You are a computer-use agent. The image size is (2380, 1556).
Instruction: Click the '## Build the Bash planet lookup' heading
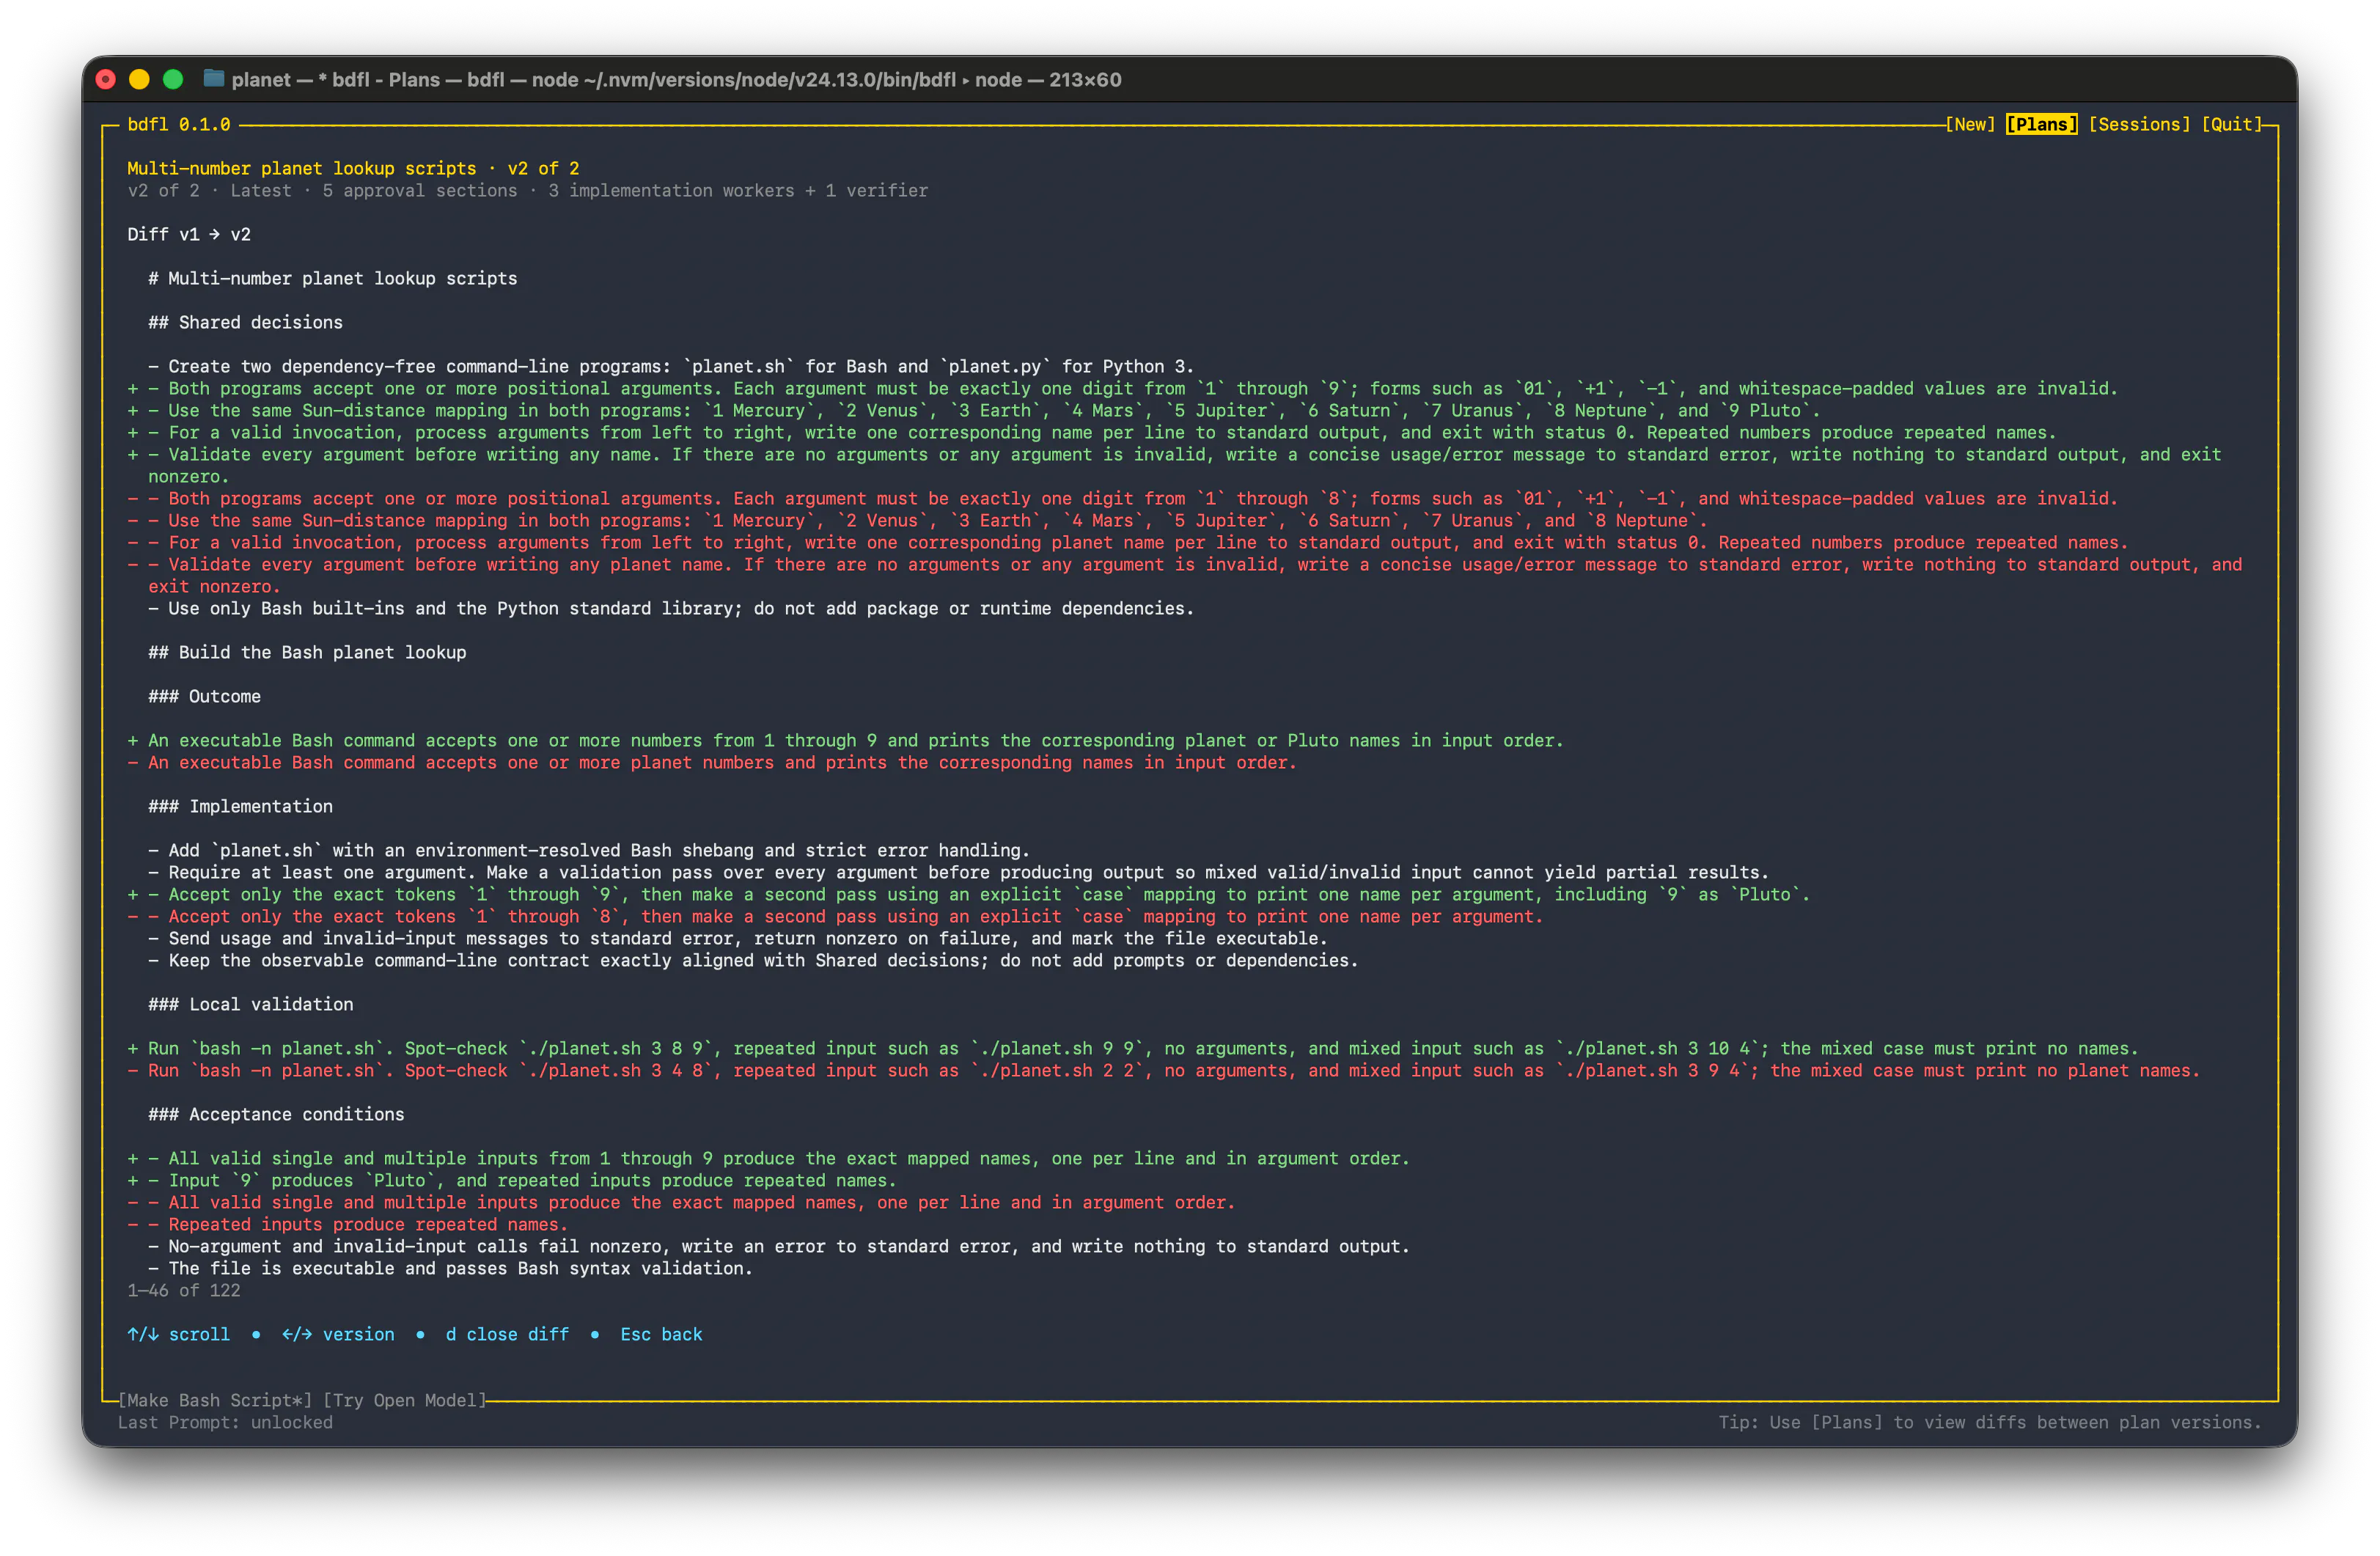tap(307, 652)
